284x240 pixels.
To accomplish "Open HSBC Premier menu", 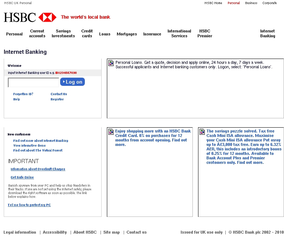I will (205, 34).
